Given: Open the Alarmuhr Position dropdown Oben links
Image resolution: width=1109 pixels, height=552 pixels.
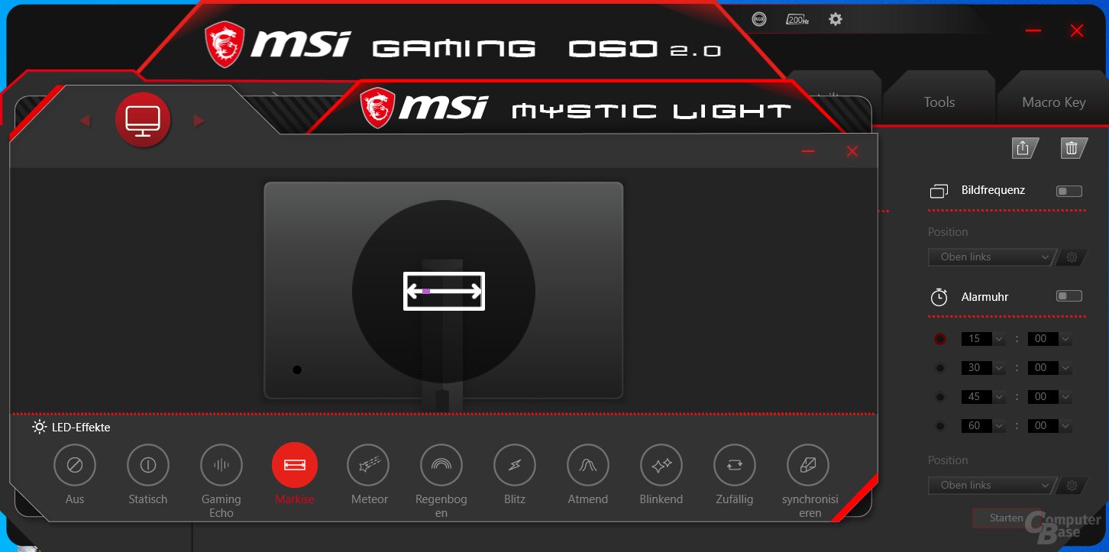Looking at the screenshot, I should point(991,486).
